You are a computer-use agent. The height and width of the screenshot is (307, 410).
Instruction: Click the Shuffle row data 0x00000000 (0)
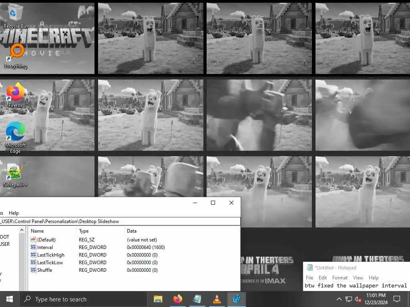coord(142,270)
